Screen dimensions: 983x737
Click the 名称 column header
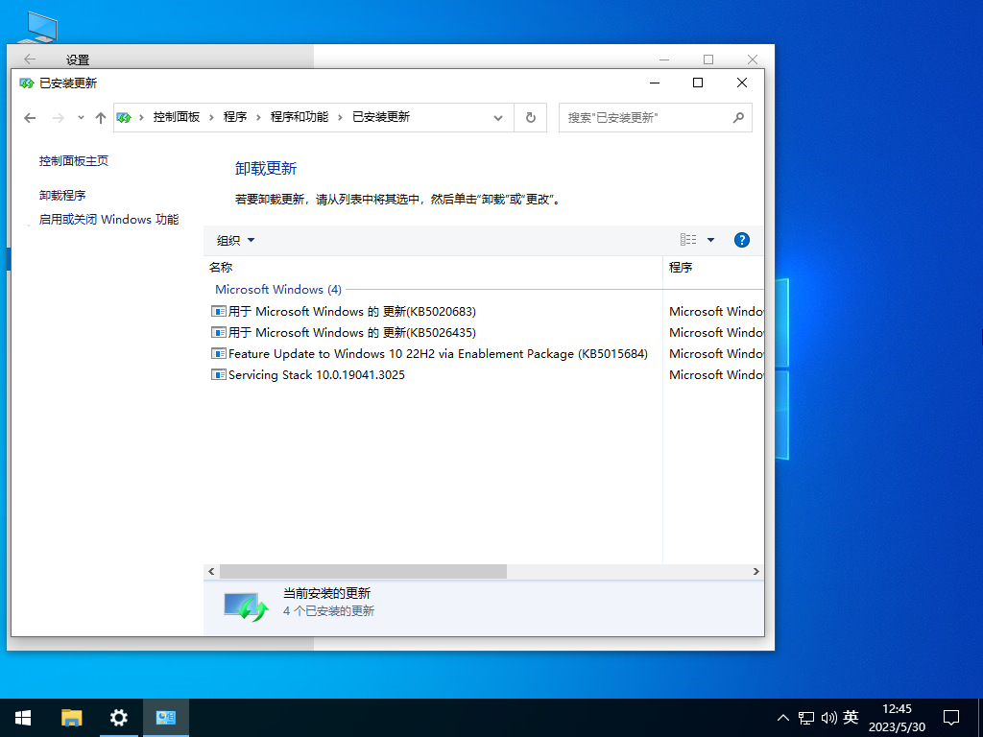[221, 267]
